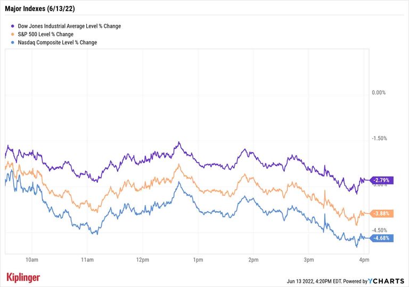
Task: Click the -4.68% Nasdaq value tag
Action: pos(381,238)
